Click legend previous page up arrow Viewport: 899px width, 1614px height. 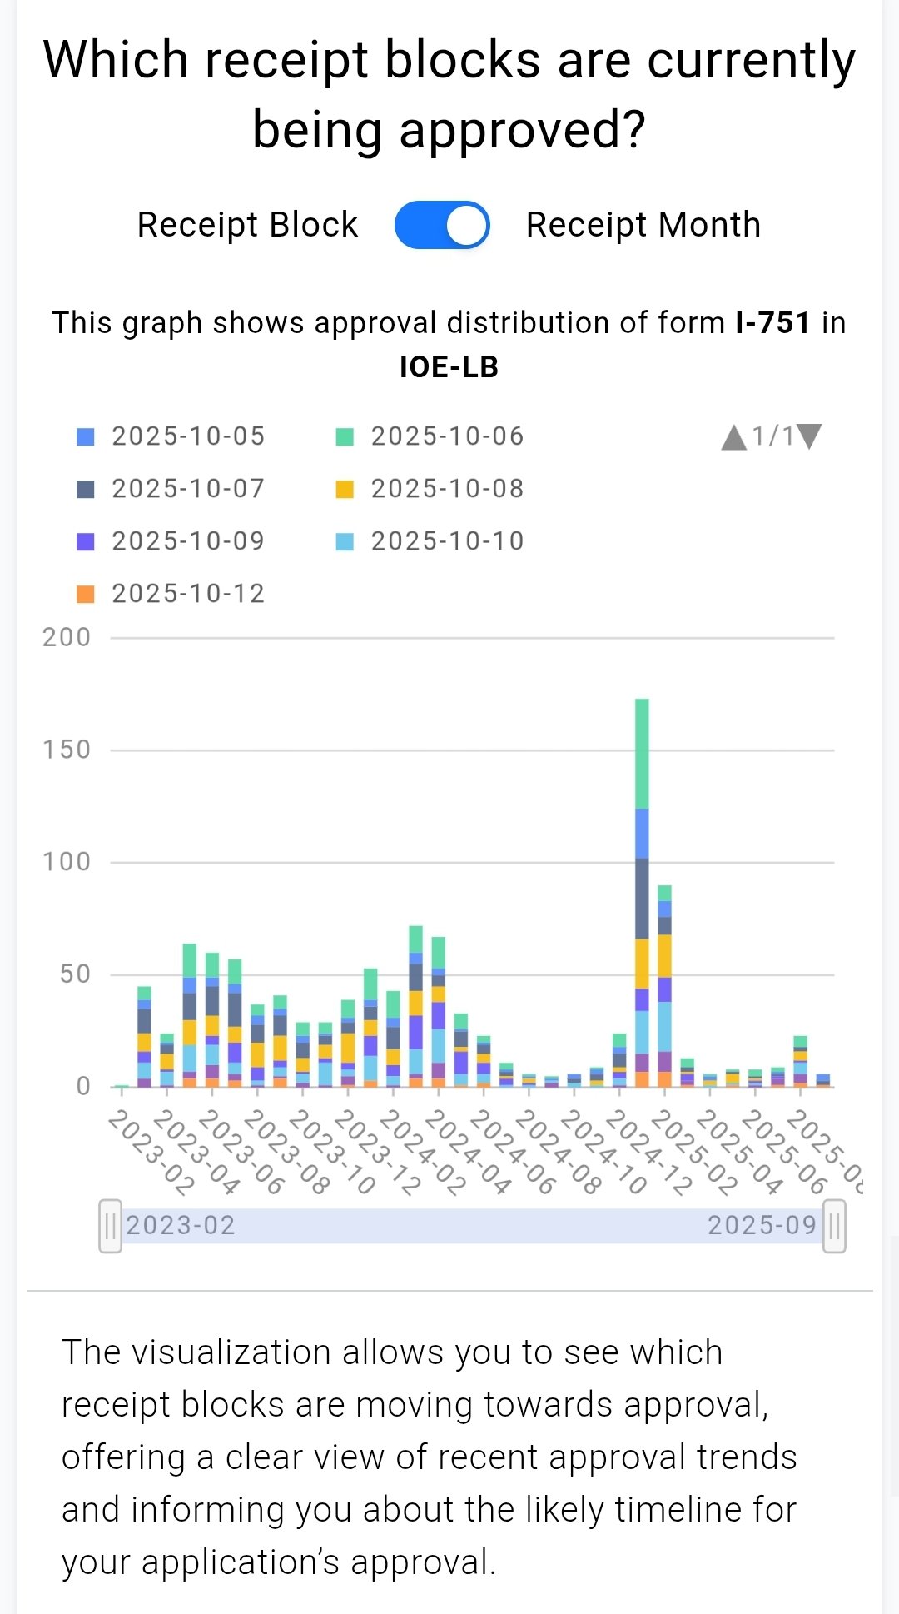click(x=733, y=437)
